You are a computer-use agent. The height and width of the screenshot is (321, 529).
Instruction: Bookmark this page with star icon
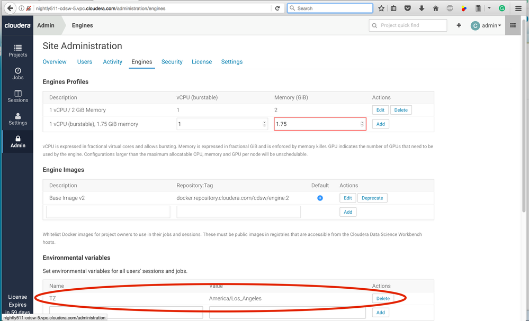[381, 8]
